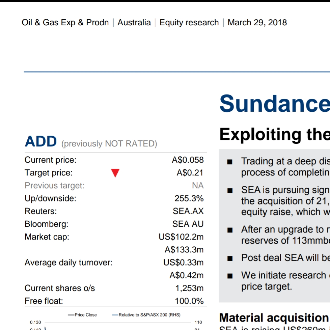Click the 'Average daily turnover:' label
The height and width of the screenshot is (330, 330).
click(68, 263)
